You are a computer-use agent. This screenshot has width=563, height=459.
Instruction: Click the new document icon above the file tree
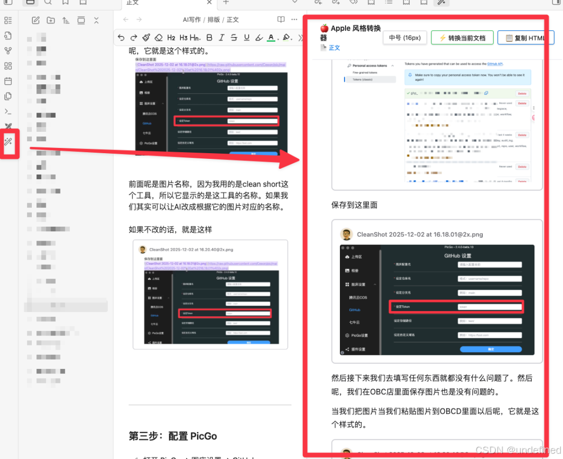pyautogui.click(x=35, y=21)
